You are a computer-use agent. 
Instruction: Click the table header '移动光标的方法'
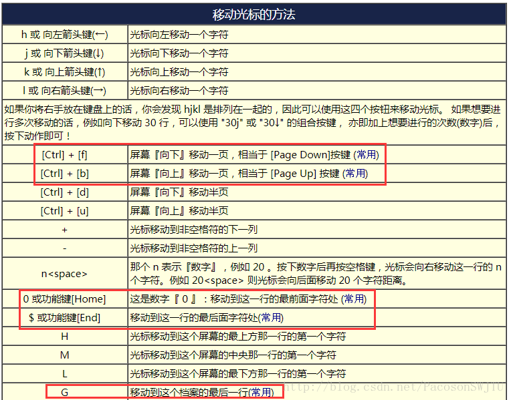[x=254, y=15]
